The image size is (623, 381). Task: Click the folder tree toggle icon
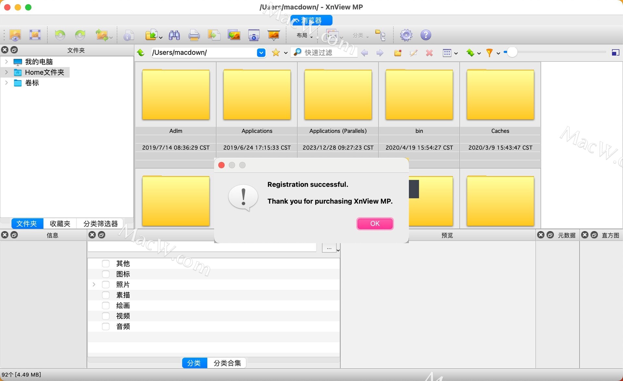click(x=380, y=35)
